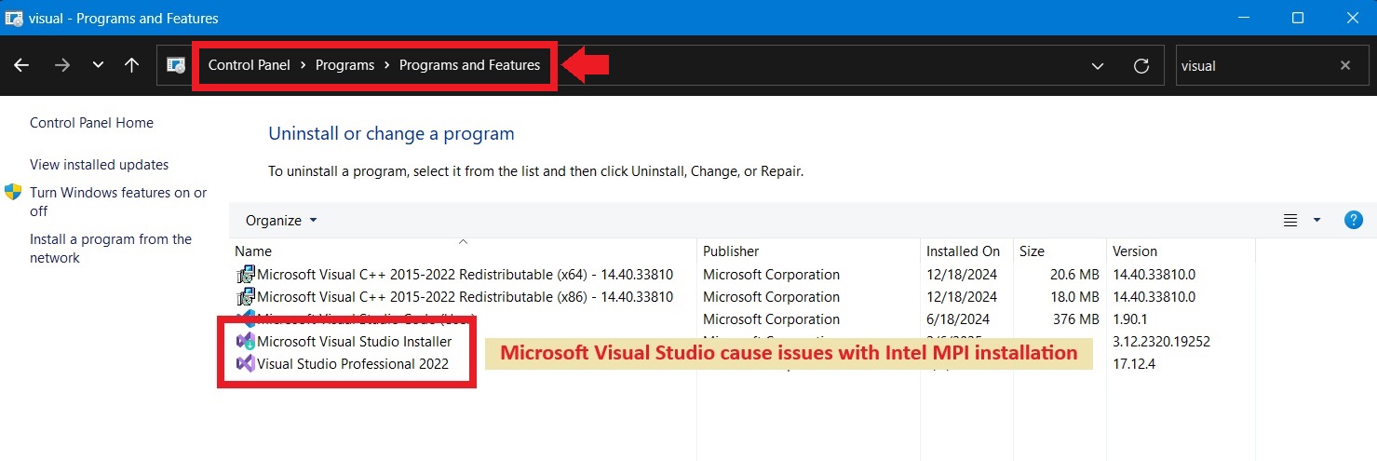Select the Microsoft Visual Studio Installer icon

click(x=246, y=342)
